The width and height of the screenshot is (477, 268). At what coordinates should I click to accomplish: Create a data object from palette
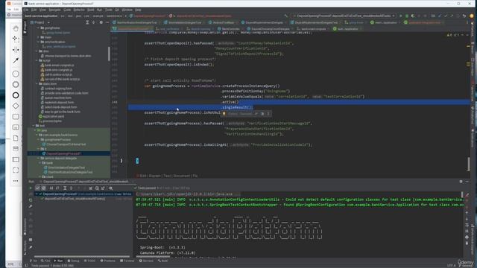[16, 138]
